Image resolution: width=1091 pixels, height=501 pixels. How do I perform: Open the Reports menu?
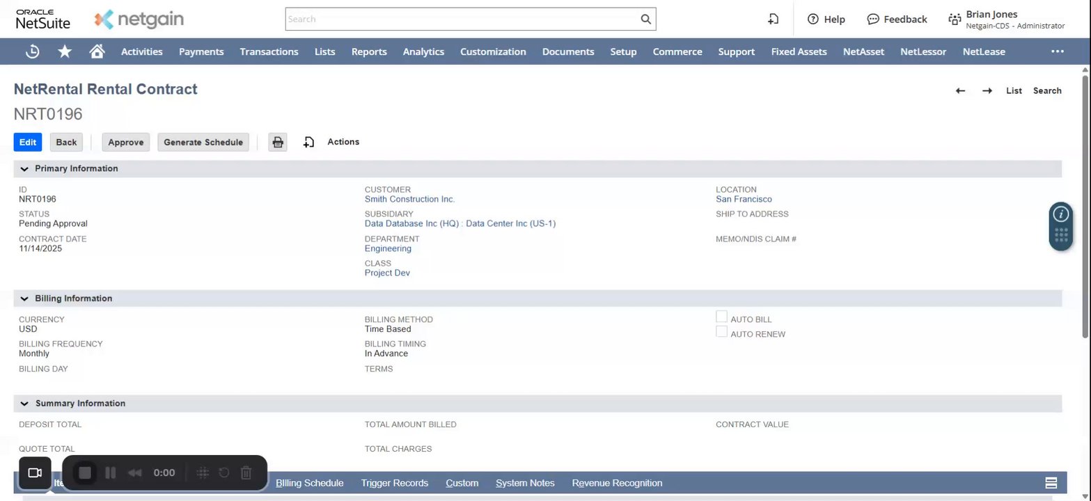pyautogui.click(x=369, y=51)
